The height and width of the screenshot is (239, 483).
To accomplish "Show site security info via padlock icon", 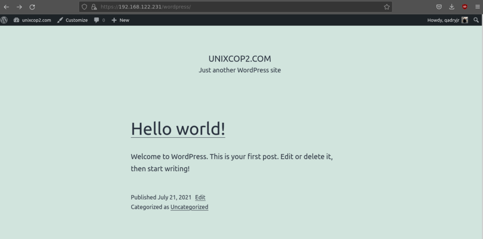I will (94, 7).
